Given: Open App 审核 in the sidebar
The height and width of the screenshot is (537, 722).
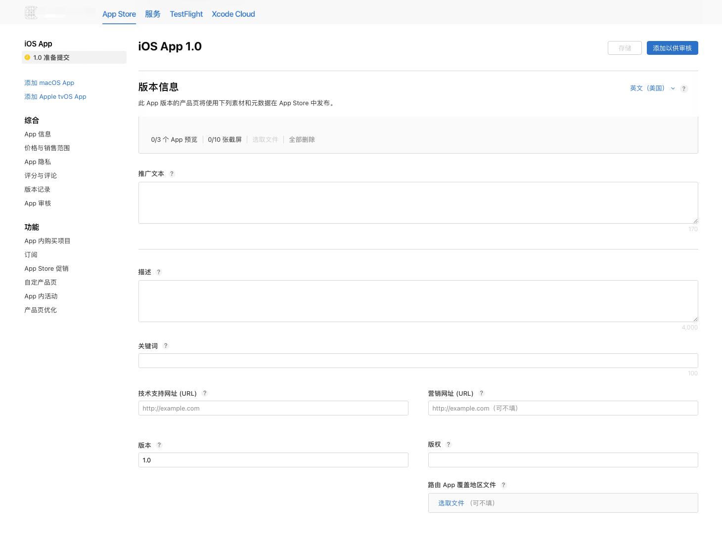Looking at the screenshot, I should pos(38,204).
